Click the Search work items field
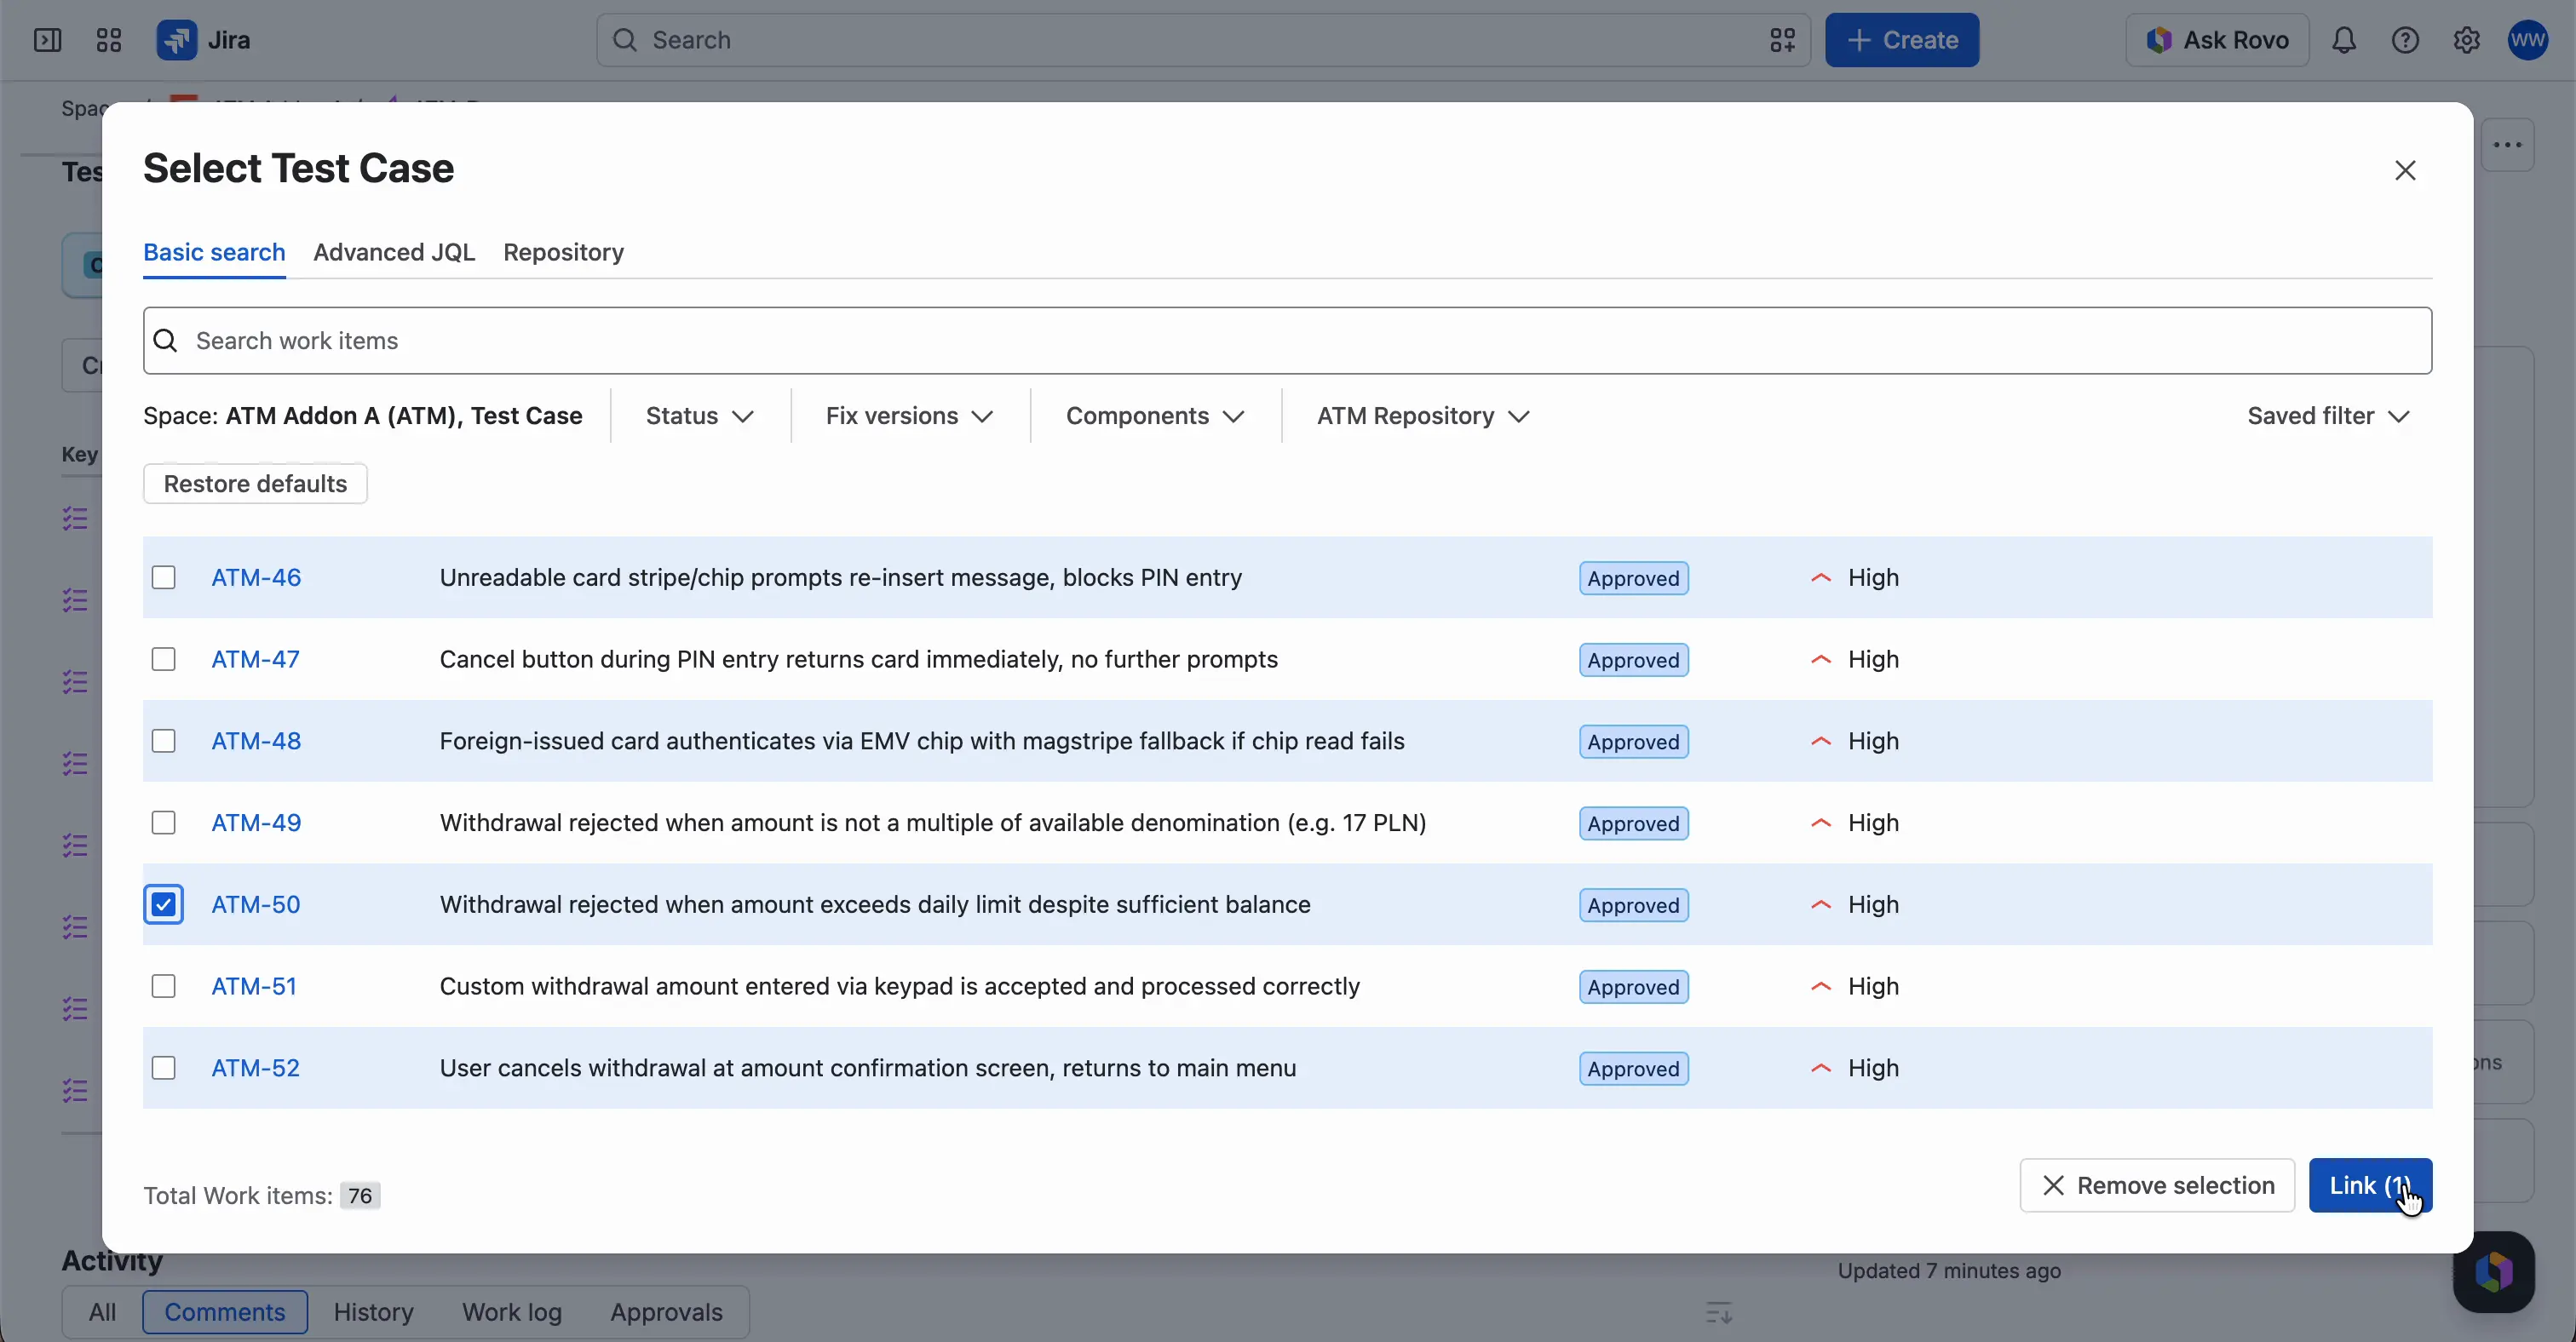 coord(1287,341)
